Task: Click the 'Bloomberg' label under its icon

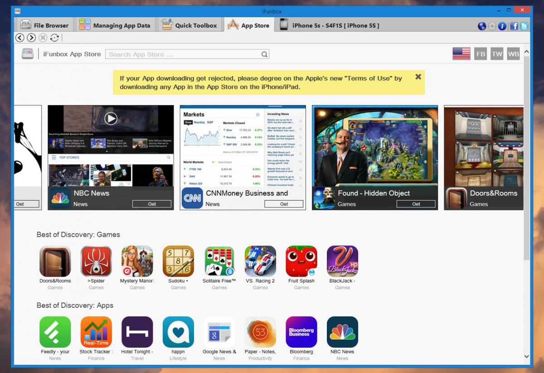Action: (301, 352)
